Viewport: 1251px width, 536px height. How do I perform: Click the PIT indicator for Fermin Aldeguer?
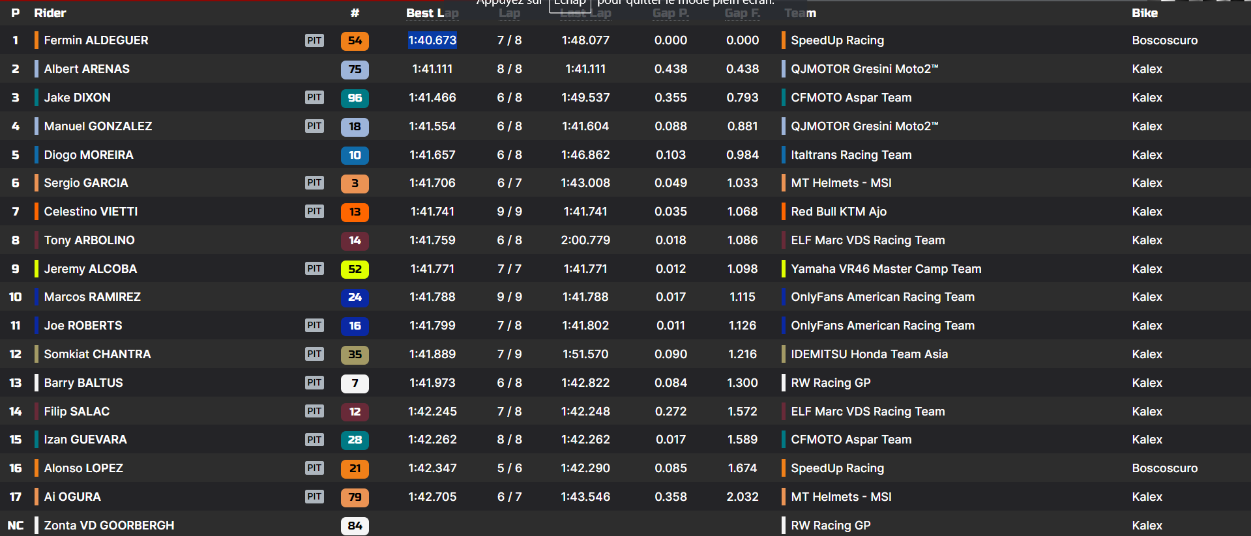pos(314,40)
